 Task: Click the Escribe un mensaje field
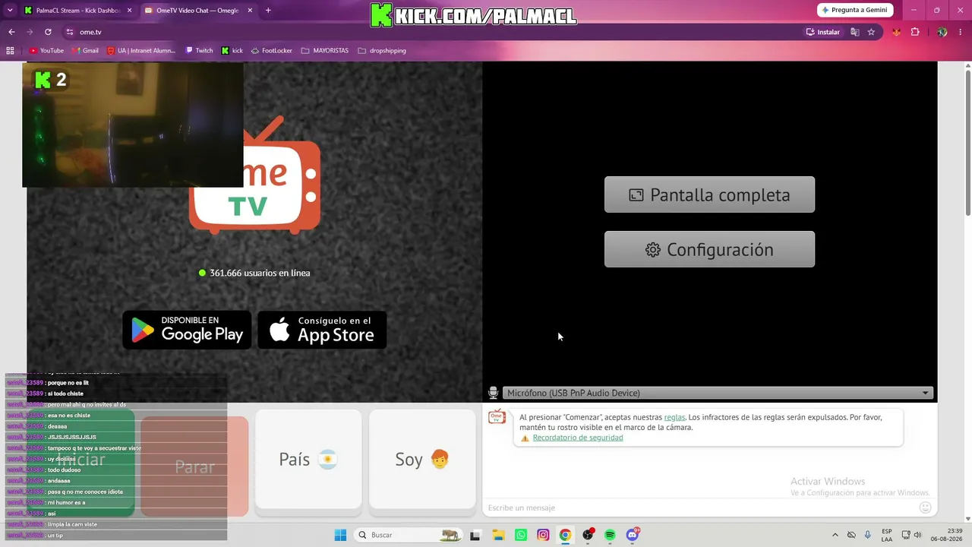coord(699,507)
